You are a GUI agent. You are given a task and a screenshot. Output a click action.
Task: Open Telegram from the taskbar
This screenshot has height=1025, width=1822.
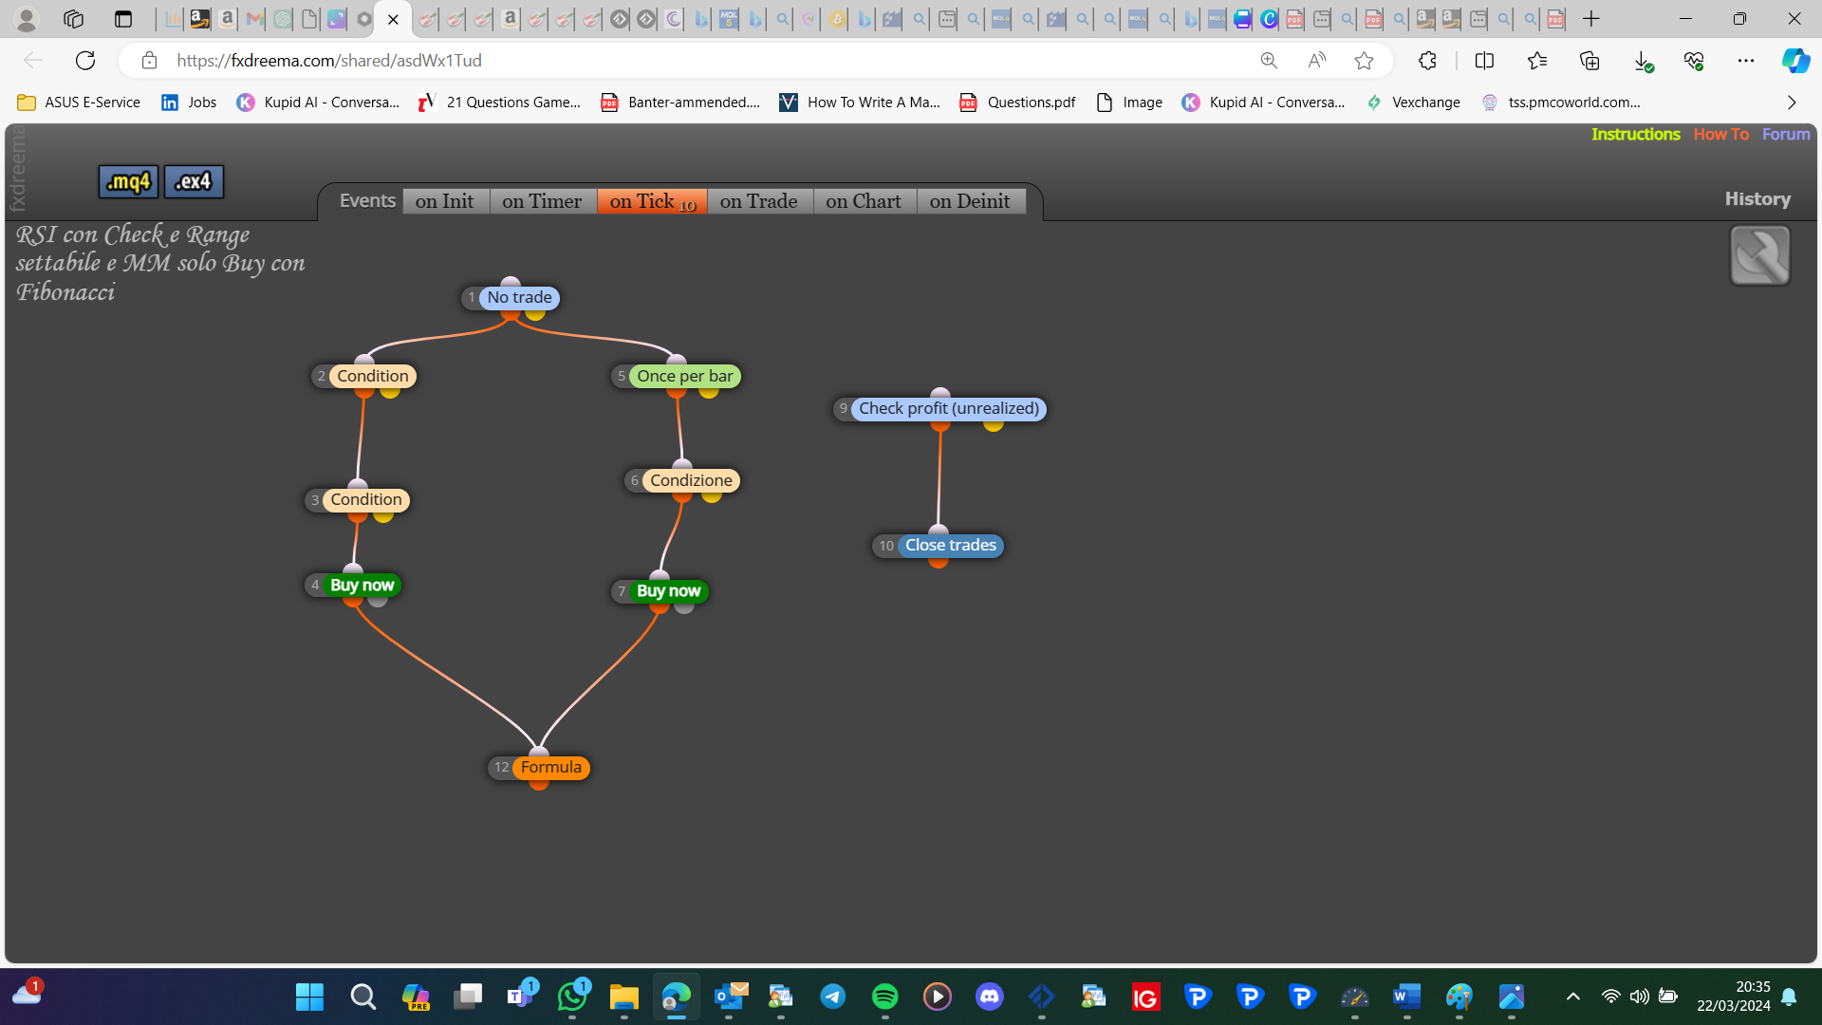832,997
